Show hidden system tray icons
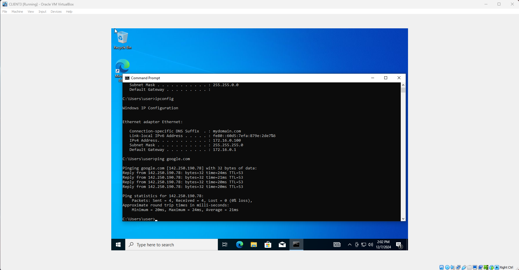The width and height of the screenshot is (519, 270). click(x=350, y=245)
